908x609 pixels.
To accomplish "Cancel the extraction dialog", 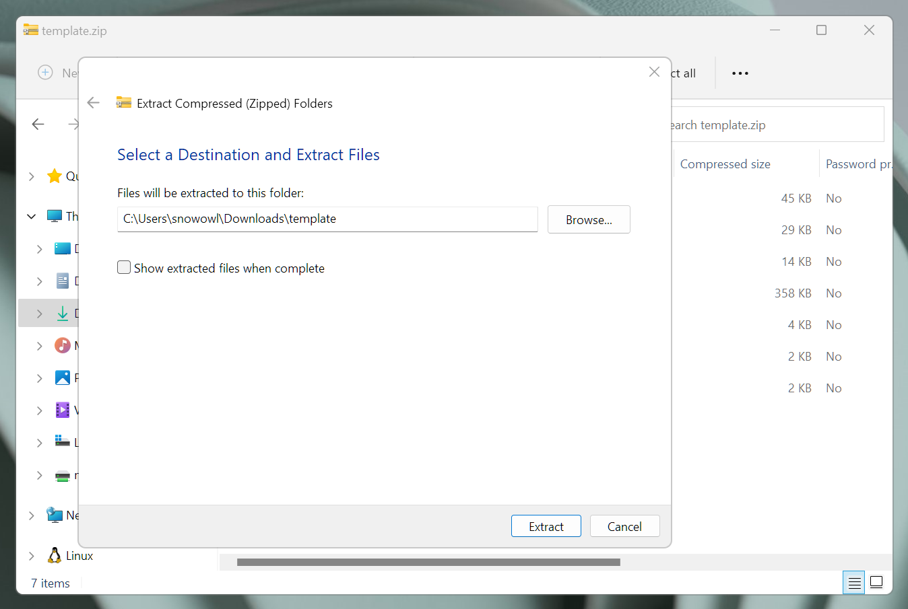I will click(x=624, y=526).
